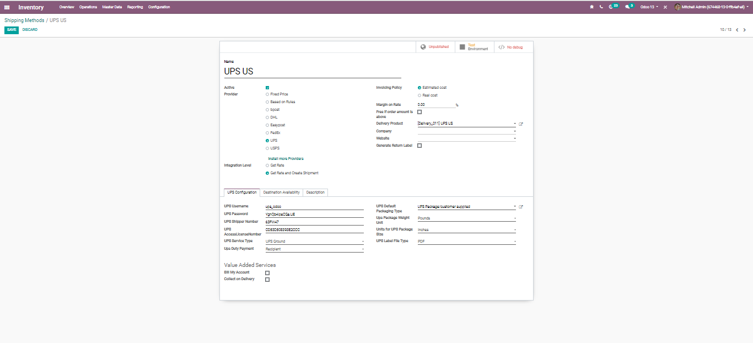Expand UPS Service Type dropdown
The height and width of the screenshot is (343, 753).
(315, 242)
